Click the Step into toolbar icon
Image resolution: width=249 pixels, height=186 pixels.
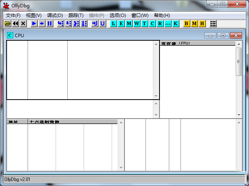pyautogui.click(x=61, y=24)
